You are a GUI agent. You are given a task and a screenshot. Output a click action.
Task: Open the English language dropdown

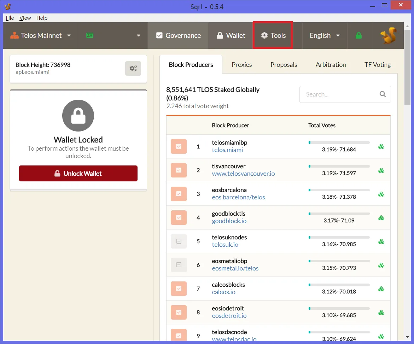pos(325,35)
